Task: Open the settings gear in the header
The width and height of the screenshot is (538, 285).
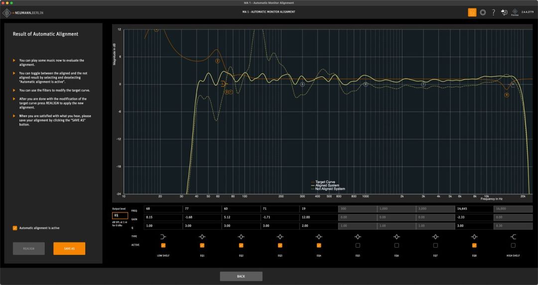Action: [483, 12]
